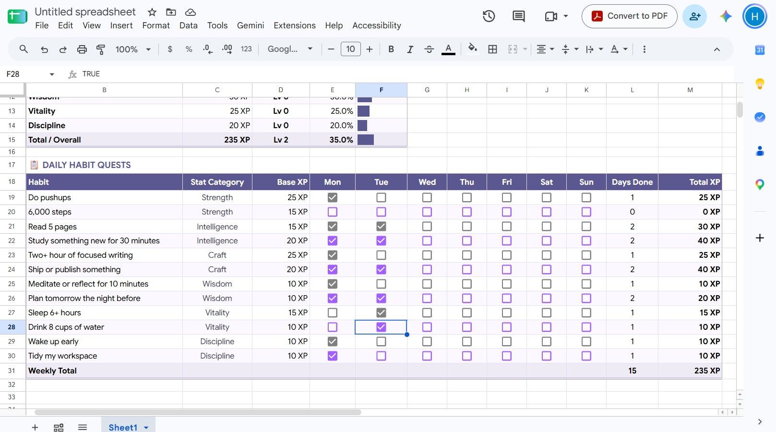The height and width of the screenshot is (432, 776).
Task: Toggle italic formatting
Action: (410, 49)
